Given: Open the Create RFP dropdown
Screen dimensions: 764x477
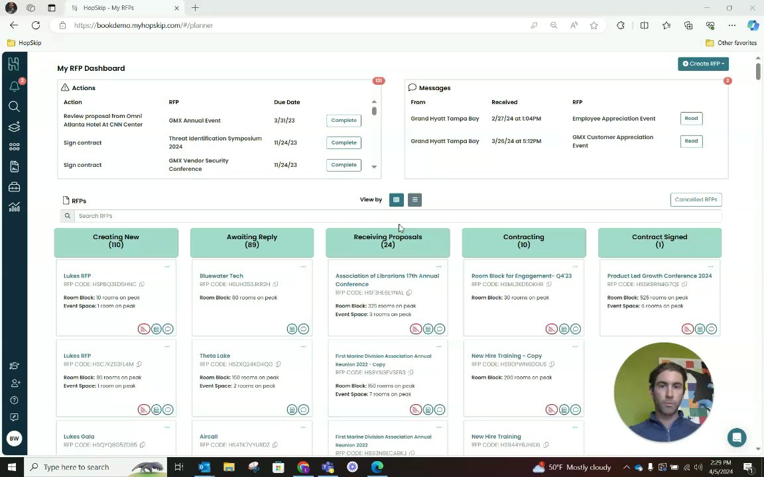Looking at the screenshot, I should click(x=703, y=64).
